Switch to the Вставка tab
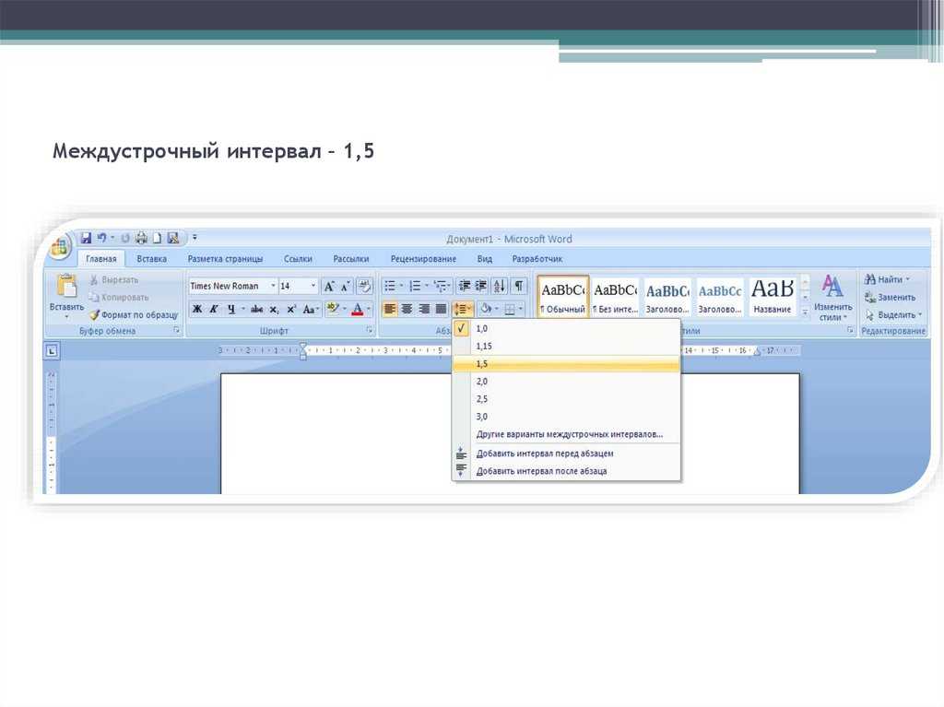This screenshot has width=944, height=707. point(151,259)
